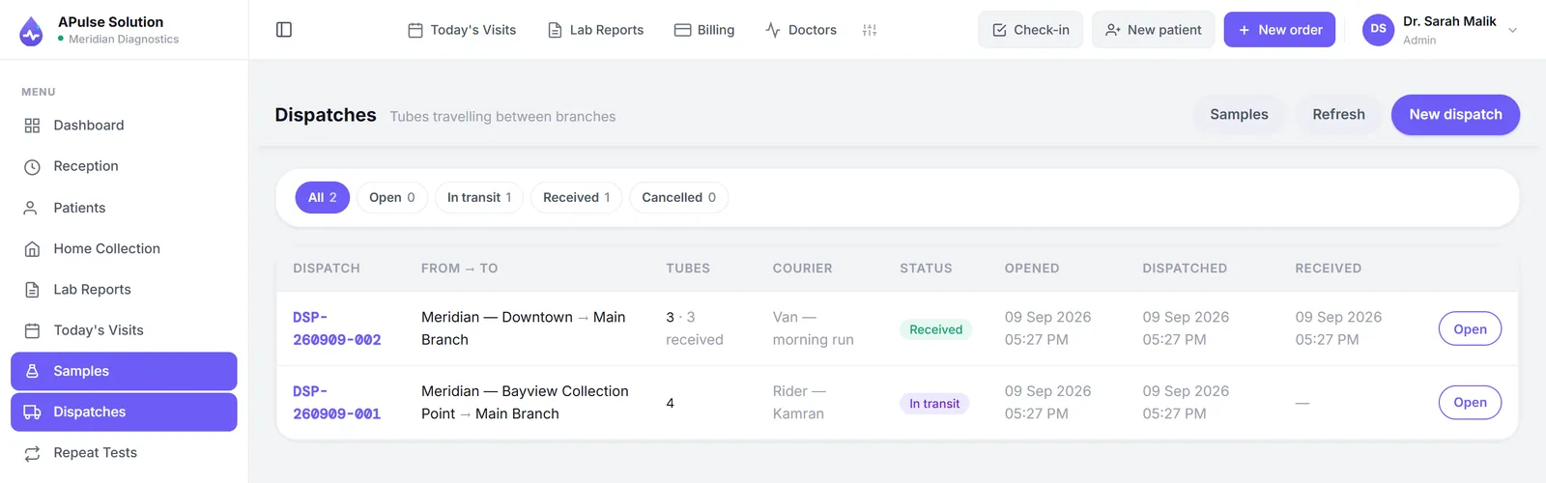Click Open button for DSP-260909-002 row
Screen dimensions: 1546x483
pos(1470,329)
